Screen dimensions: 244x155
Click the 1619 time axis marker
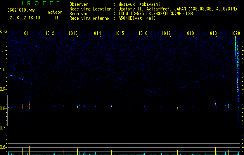[213, 33]
